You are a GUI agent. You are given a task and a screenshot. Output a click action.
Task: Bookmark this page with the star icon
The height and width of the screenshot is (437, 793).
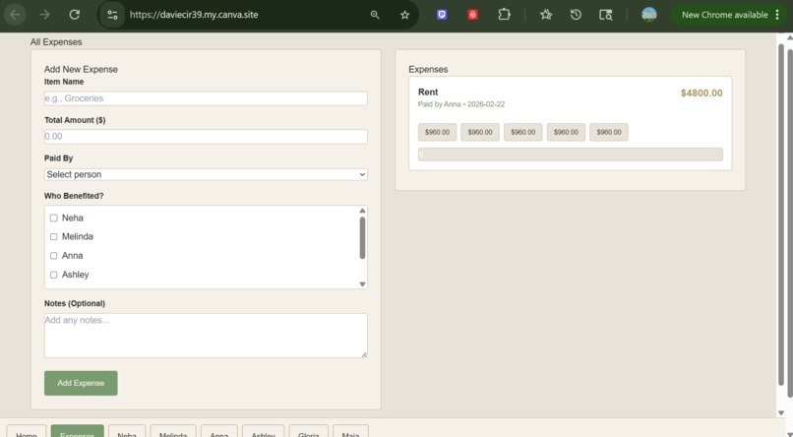pos(404,15)
